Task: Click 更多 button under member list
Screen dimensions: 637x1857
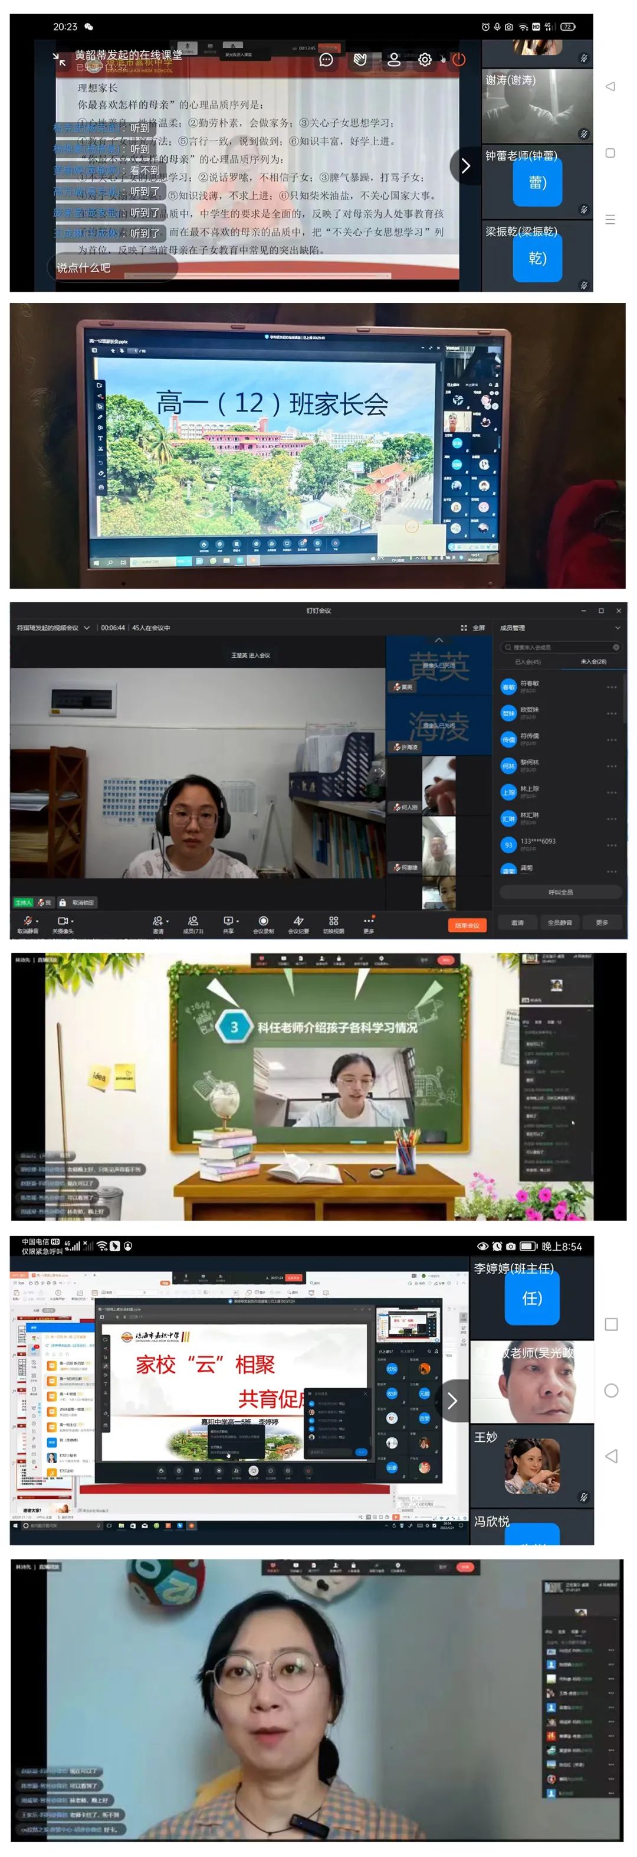Action: coord(602,923)
